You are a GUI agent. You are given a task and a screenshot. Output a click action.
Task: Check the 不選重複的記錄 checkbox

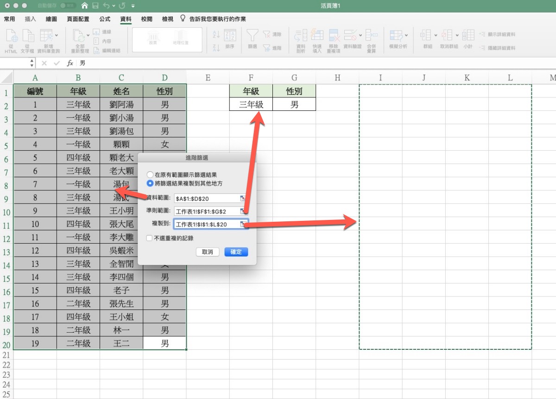coord(149,238)
